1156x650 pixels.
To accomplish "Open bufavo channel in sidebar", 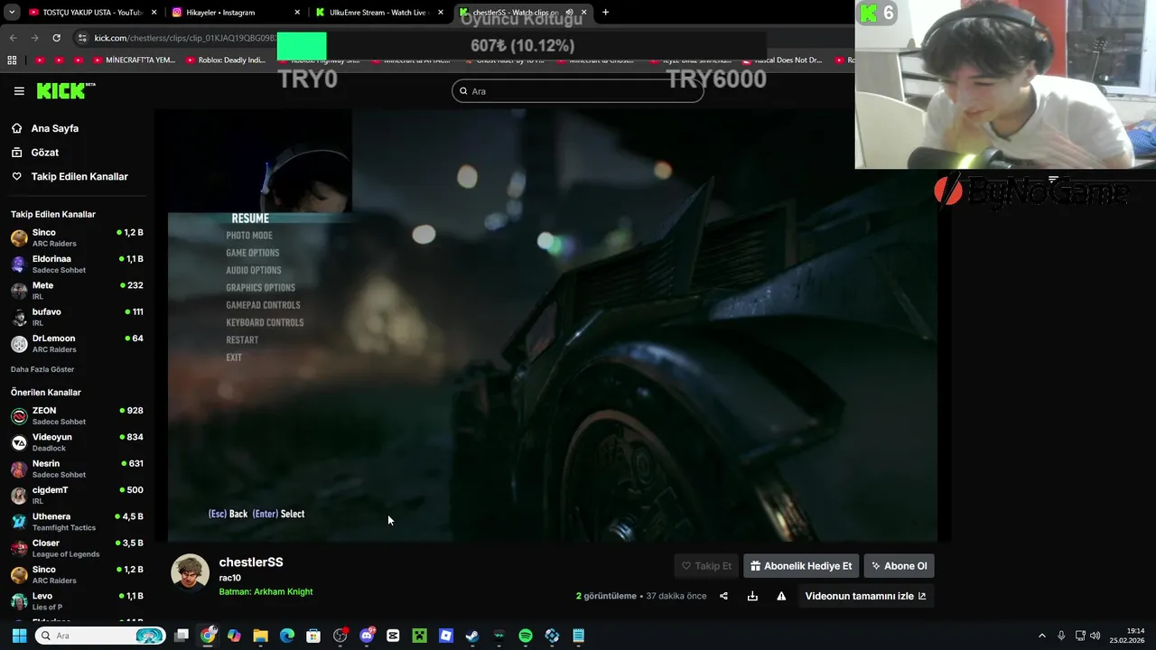I will [x=77, y=317].
